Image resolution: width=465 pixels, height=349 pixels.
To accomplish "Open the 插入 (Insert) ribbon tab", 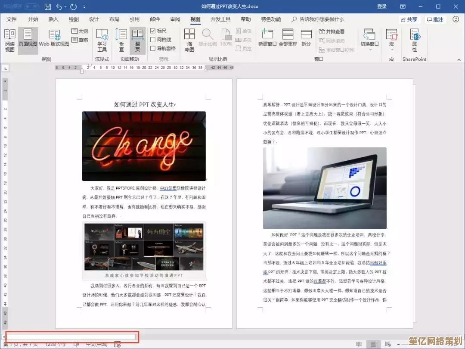I will pyautogui.click(x=53, y=19).
